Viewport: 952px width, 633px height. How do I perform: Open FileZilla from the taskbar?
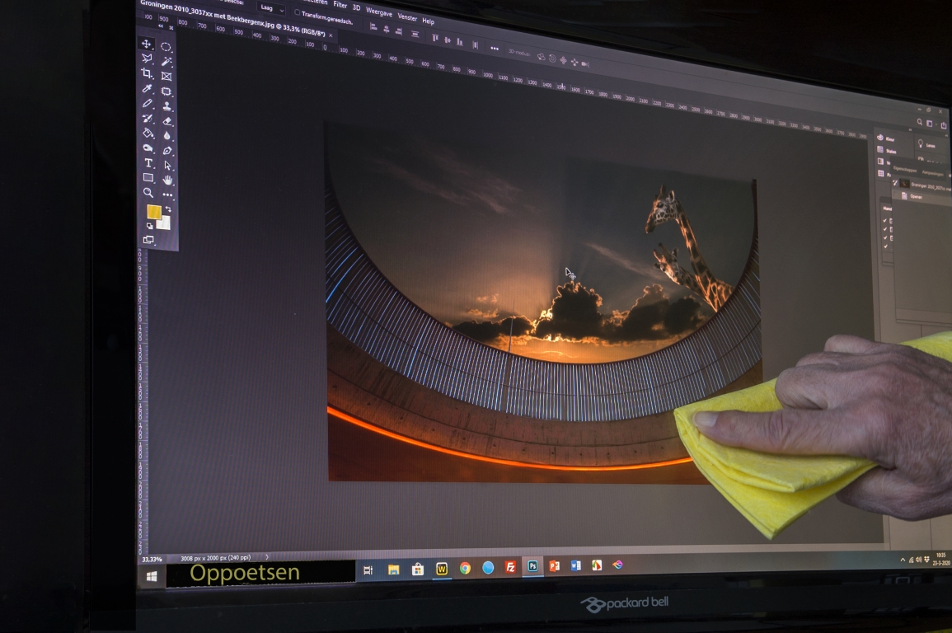(x=510, y=567)
